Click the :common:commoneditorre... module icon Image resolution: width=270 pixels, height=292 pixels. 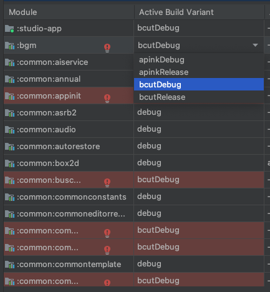(x=9, y=214)
